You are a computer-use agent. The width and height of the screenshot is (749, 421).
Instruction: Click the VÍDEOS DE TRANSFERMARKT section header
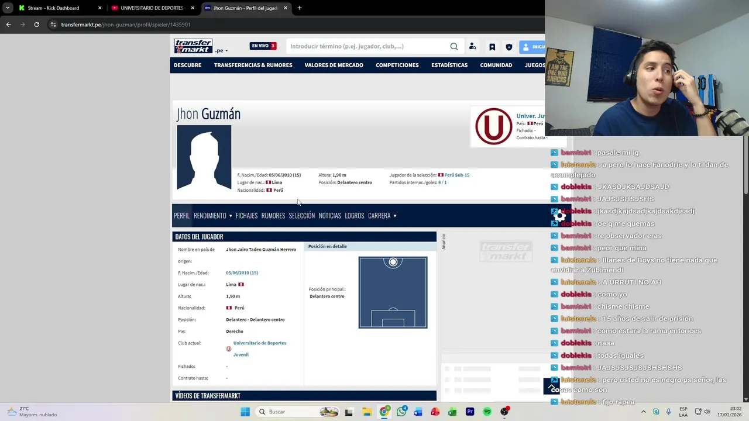point(304,396)
